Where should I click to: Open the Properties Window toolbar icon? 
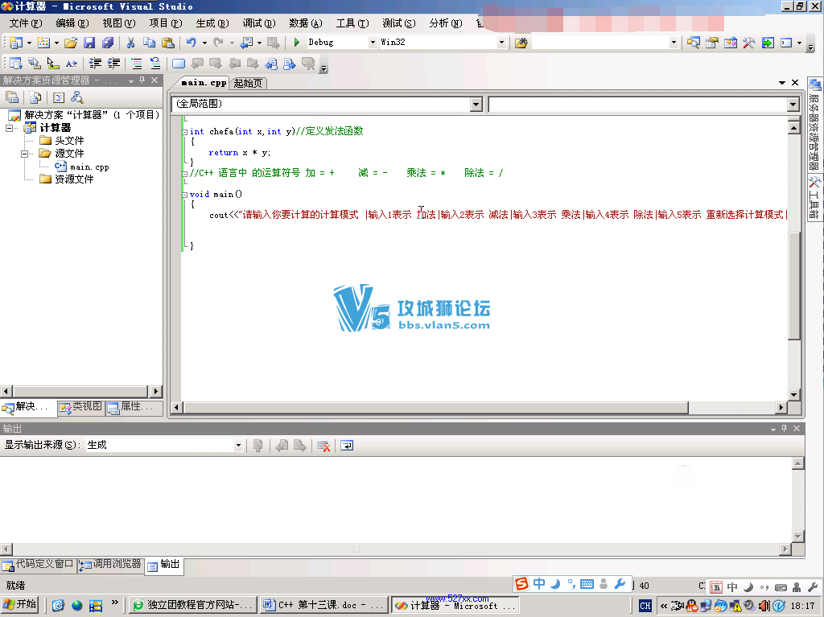(712, 43)
